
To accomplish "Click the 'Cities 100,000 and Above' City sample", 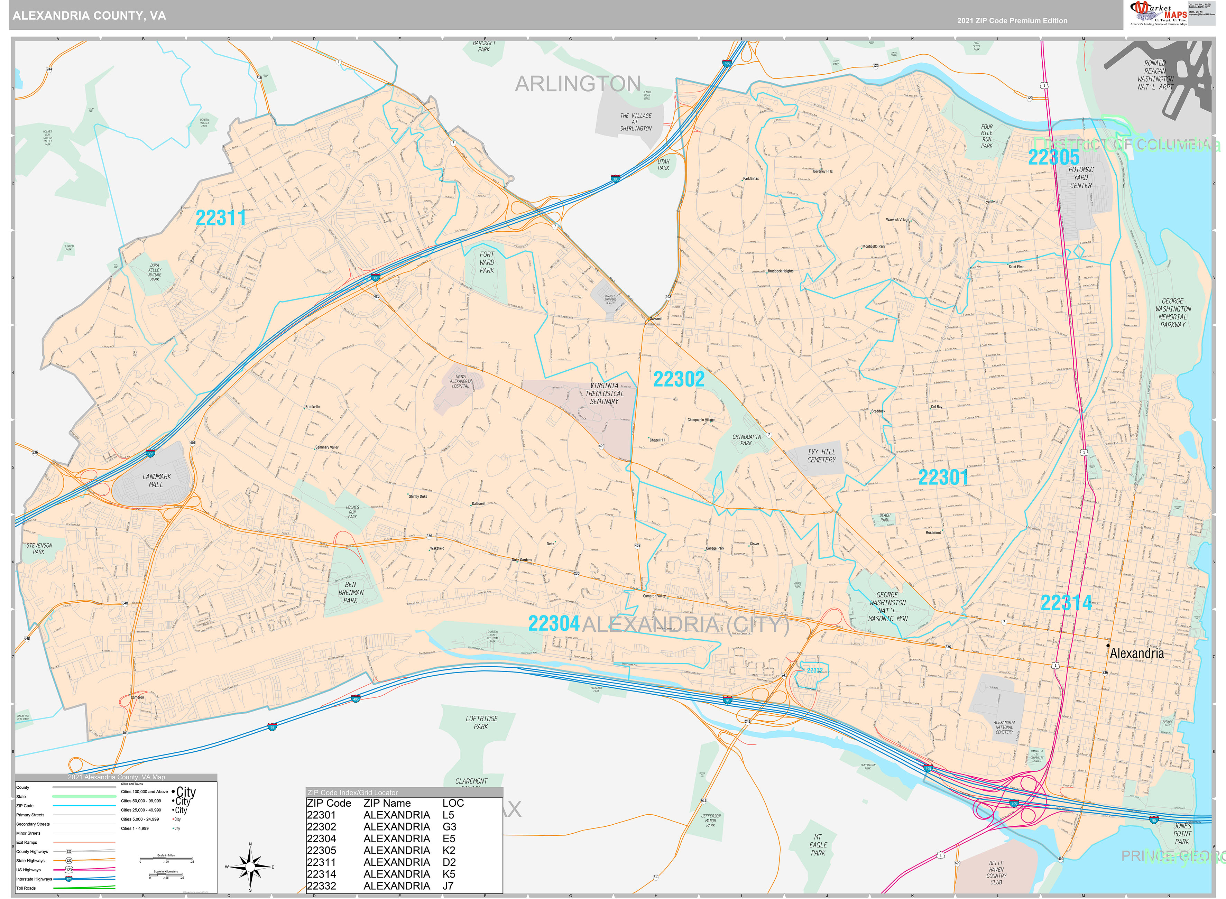I will point(184,792).
